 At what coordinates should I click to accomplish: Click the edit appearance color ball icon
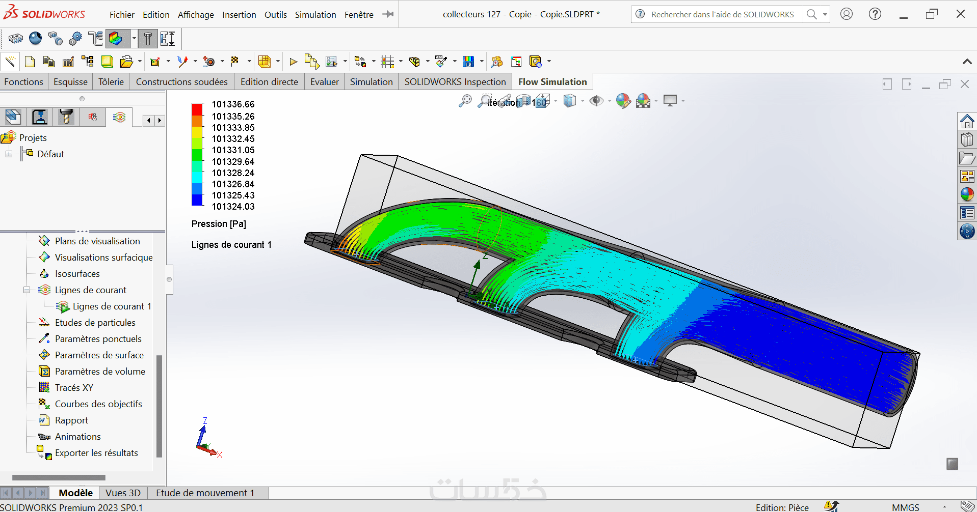click(x=623, y=101)
